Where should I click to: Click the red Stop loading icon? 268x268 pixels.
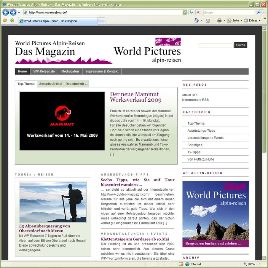(198, 12)
